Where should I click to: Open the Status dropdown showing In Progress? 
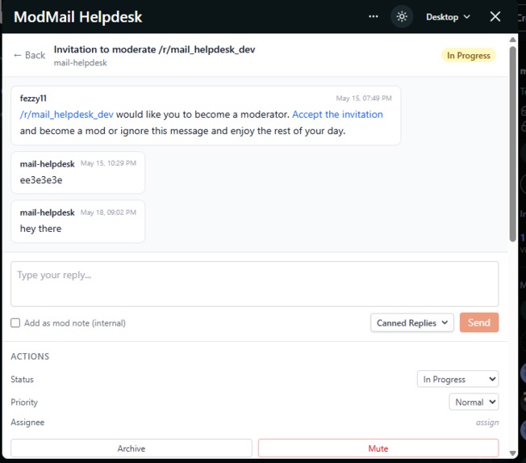point(458,379)
